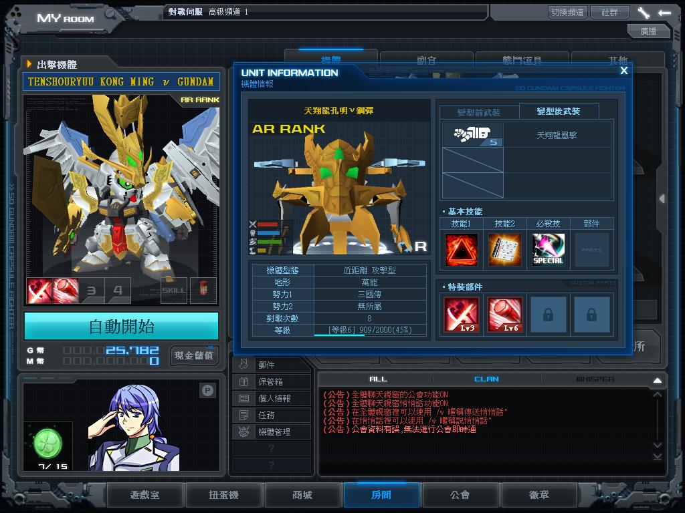Select the 技能1 fire triangle skill icon
The width and height of the screenshot is (685, 513).
[461, 250]
